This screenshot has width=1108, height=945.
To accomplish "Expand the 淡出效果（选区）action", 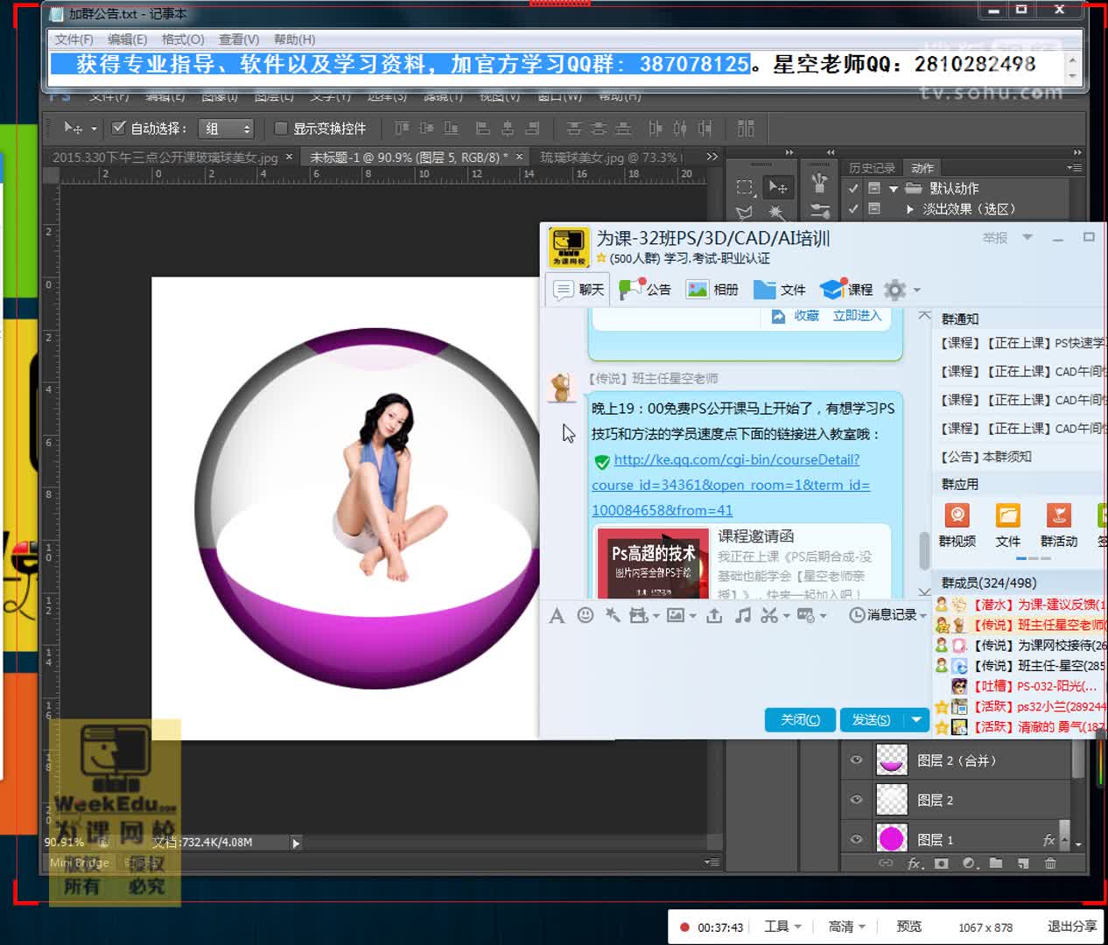I will pos(910,209).
